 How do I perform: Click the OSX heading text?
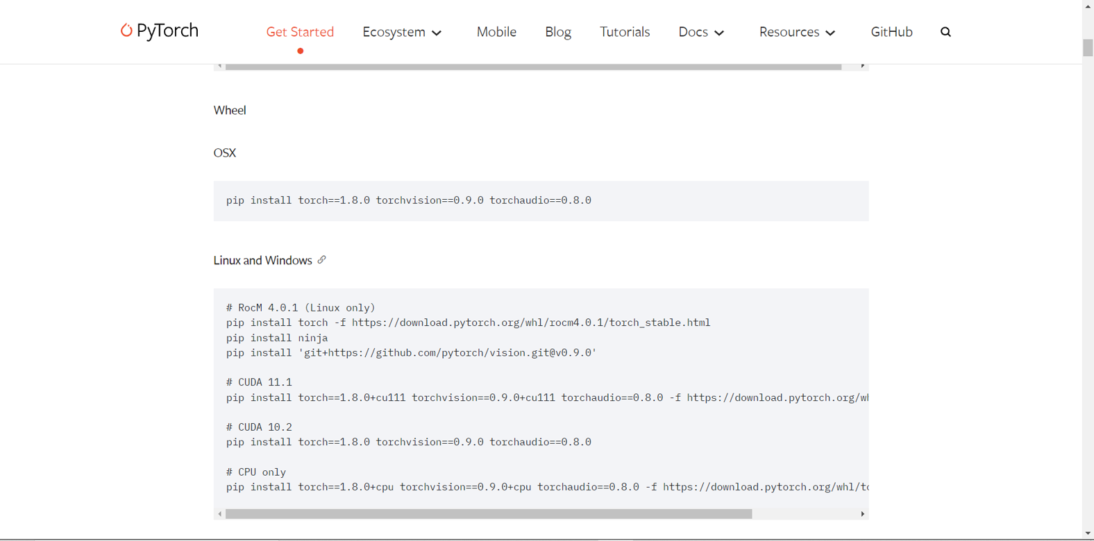[x=225, y=153]
